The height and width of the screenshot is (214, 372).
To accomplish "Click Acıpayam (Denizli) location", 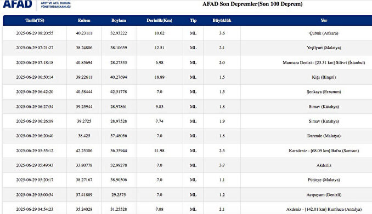I will [x=324, y=195].
